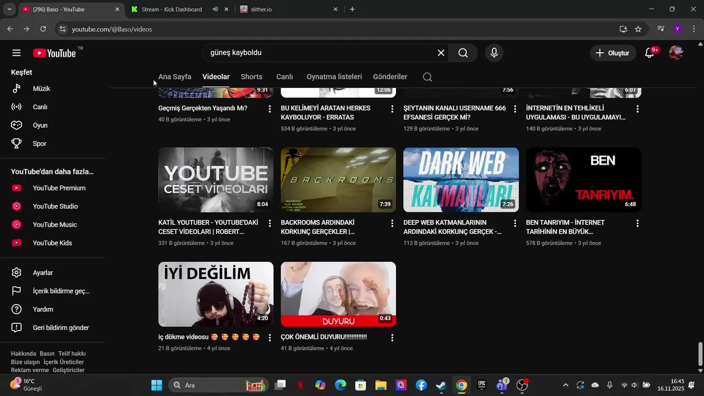Bookmark this page with the star icon
This screenshot has width=704, height=396.
[x=638, y=29]
